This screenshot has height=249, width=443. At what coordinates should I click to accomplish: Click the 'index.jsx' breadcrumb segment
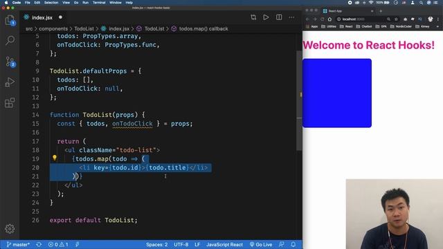[116, 29]
